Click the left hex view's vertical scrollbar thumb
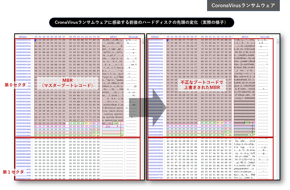This screenshot has width=290, height=190. tap(142, 42)
